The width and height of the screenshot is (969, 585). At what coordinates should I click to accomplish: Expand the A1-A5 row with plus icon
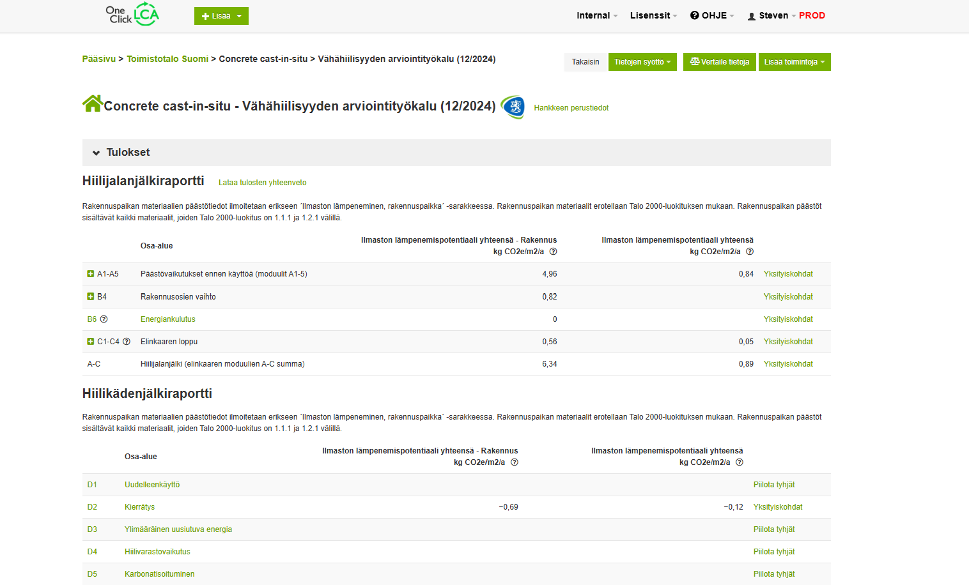[x=91, y=274]
